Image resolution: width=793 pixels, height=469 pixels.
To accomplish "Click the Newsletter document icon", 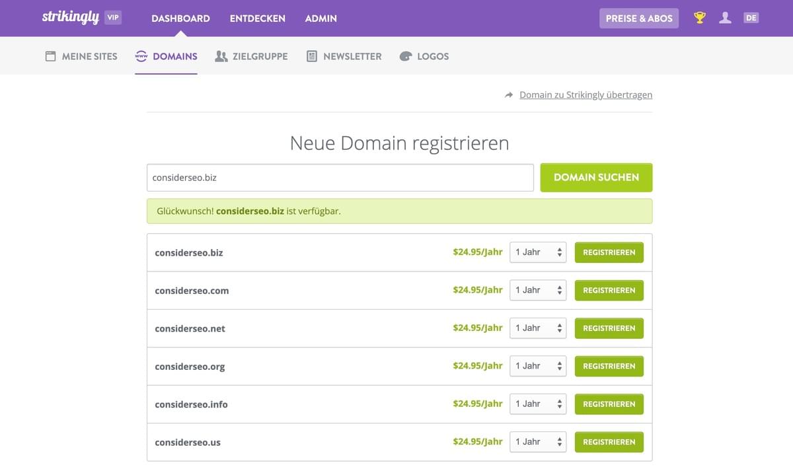I will 310,56.
